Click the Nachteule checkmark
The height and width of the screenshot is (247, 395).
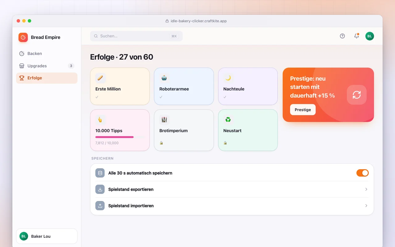tap(225, 97)
